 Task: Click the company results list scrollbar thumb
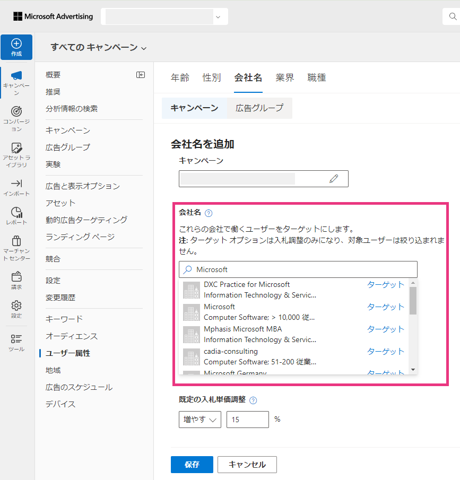click(x=413, y=301)
